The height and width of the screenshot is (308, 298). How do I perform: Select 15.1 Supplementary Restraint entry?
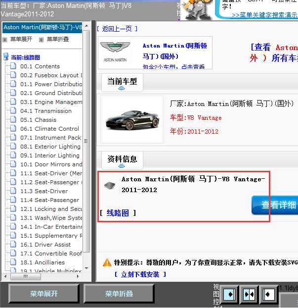(51, 236)
